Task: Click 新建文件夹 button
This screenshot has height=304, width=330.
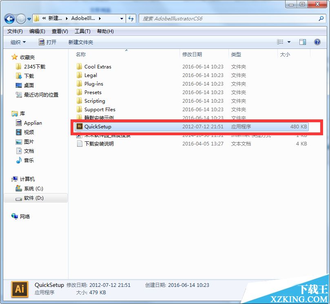Action: pos(81,42)
